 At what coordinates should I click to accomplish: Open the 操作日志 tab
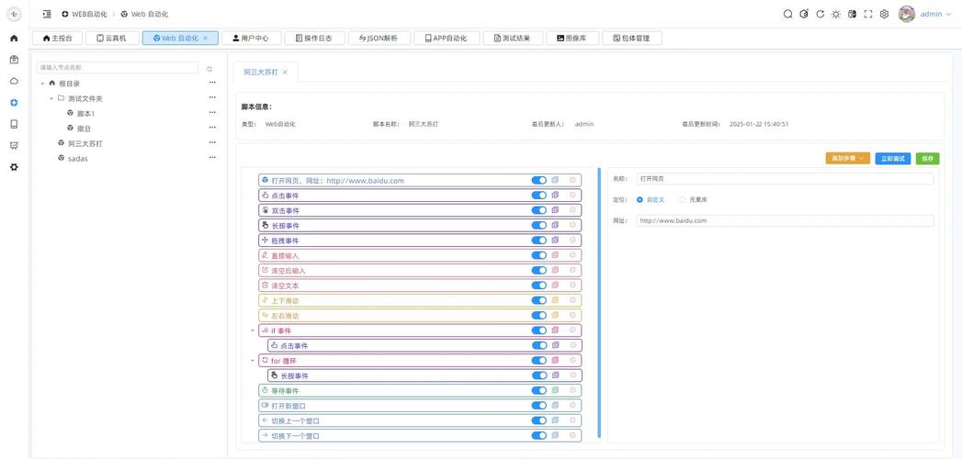(313, 38)
